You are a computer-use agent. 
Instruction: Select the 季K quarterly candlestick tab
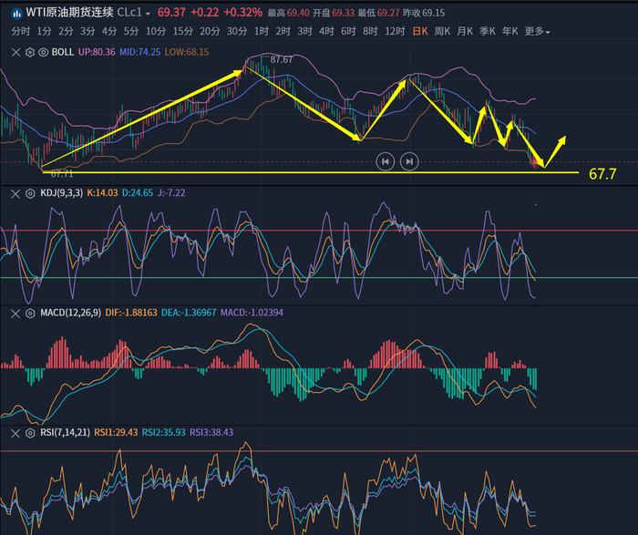coord(488,31)
